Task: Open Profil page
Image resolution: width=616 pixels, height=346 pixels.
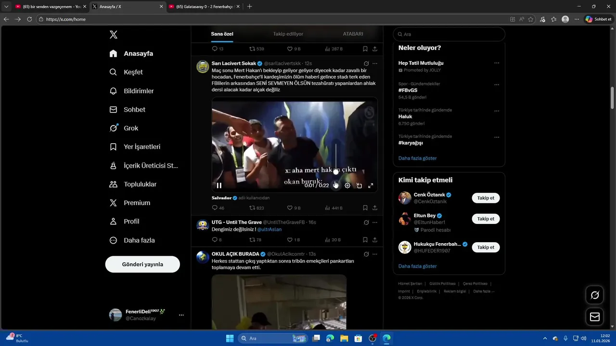Action: pos(124,222)
